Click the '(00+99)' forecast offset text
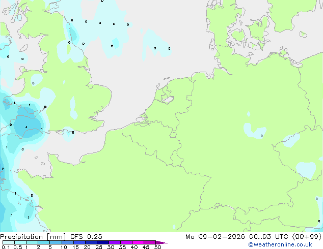 tap(307, 237)
